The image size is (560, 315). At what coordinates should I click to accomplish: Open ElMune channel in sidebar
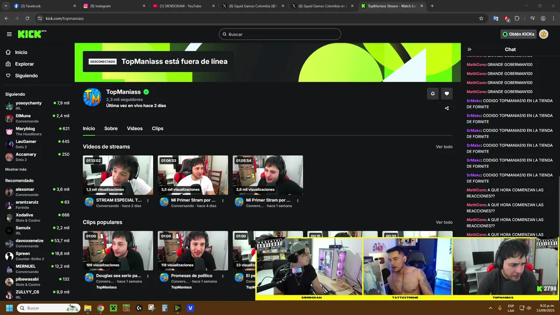click(x=37, y=119)
